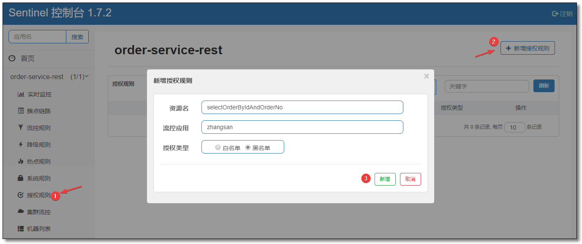582x244 pixels.
Task: Click the 机器列表 grid icon
Action: (21, 229)
